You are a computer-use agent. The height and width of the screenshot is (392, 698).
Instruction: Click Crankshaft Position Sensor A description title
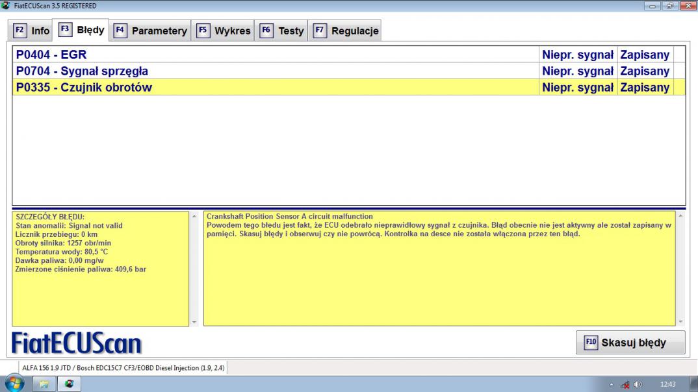[290, 217]
